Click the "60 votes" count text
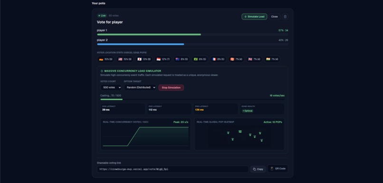Viewport: 383px width, 183px height. point(114,16)
